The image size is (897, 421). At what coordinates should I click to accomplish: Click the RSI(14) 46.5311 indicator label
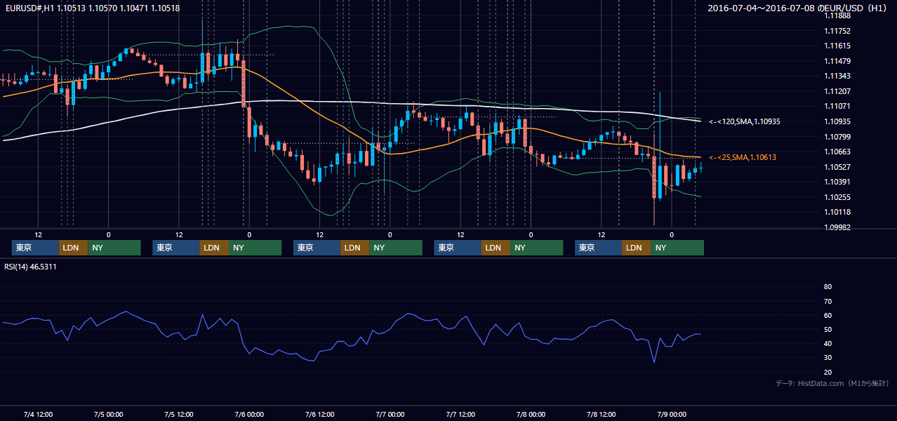click(30, 267)
